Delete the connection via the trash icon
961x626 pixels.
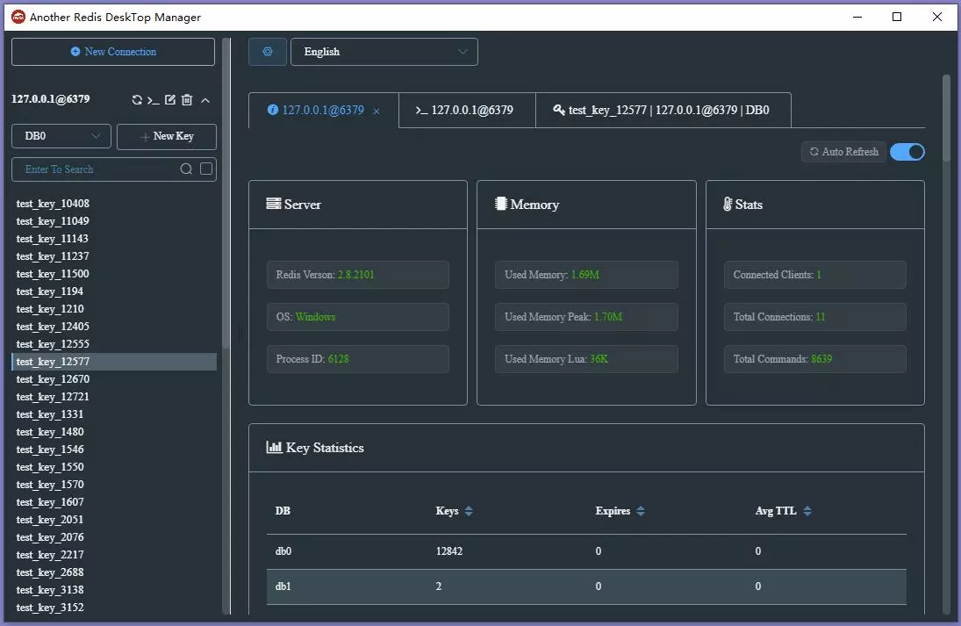pos(187,99)
